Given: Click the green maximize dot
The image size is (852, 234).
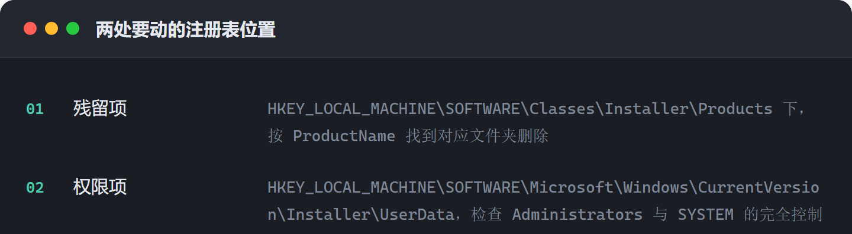Looking at the screenshot, I should 73,28.
